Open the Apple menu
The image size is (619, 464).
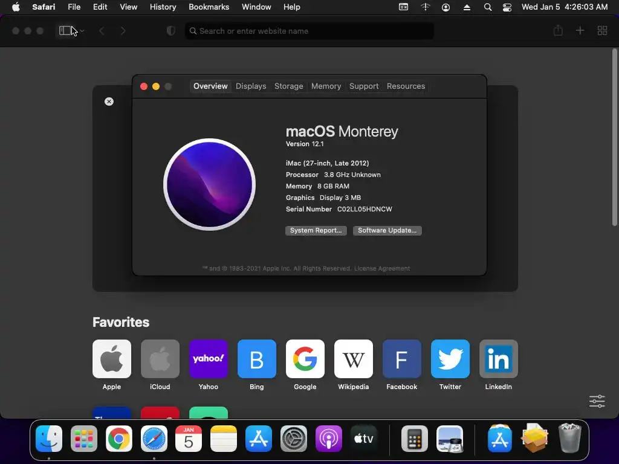click(x=16, y=7)
